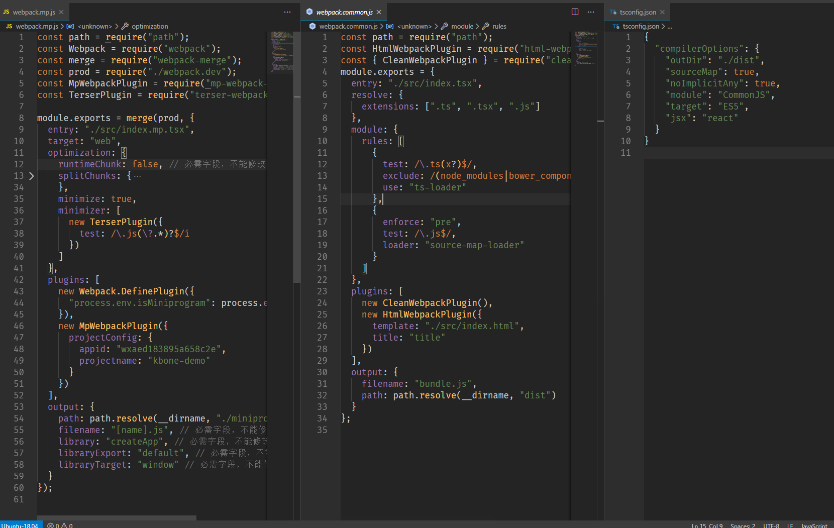The height and width of the screenshot is (528, 834).
Task: Split the webpack.common.js editor right
Action: tap(575, 12)
